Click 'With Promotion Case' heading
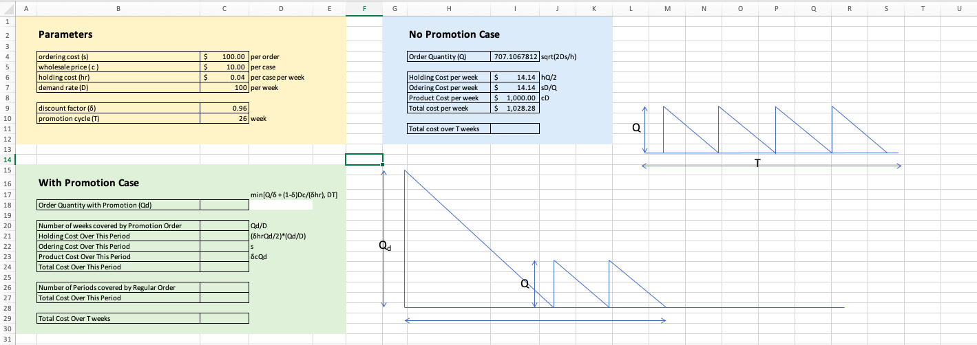This screenshot has width=977, height=345. pyautogui.click(x=89, y=183)
